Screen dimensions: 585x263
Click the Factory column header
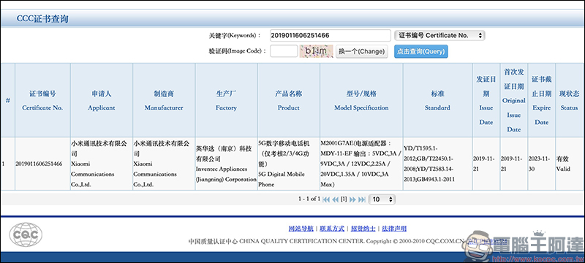pos(226,100)
